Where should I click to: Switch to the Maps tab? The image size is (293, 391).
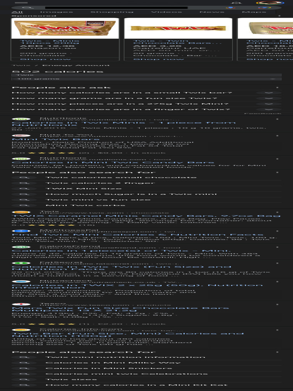pyautogui.click(x=254, y=12)
